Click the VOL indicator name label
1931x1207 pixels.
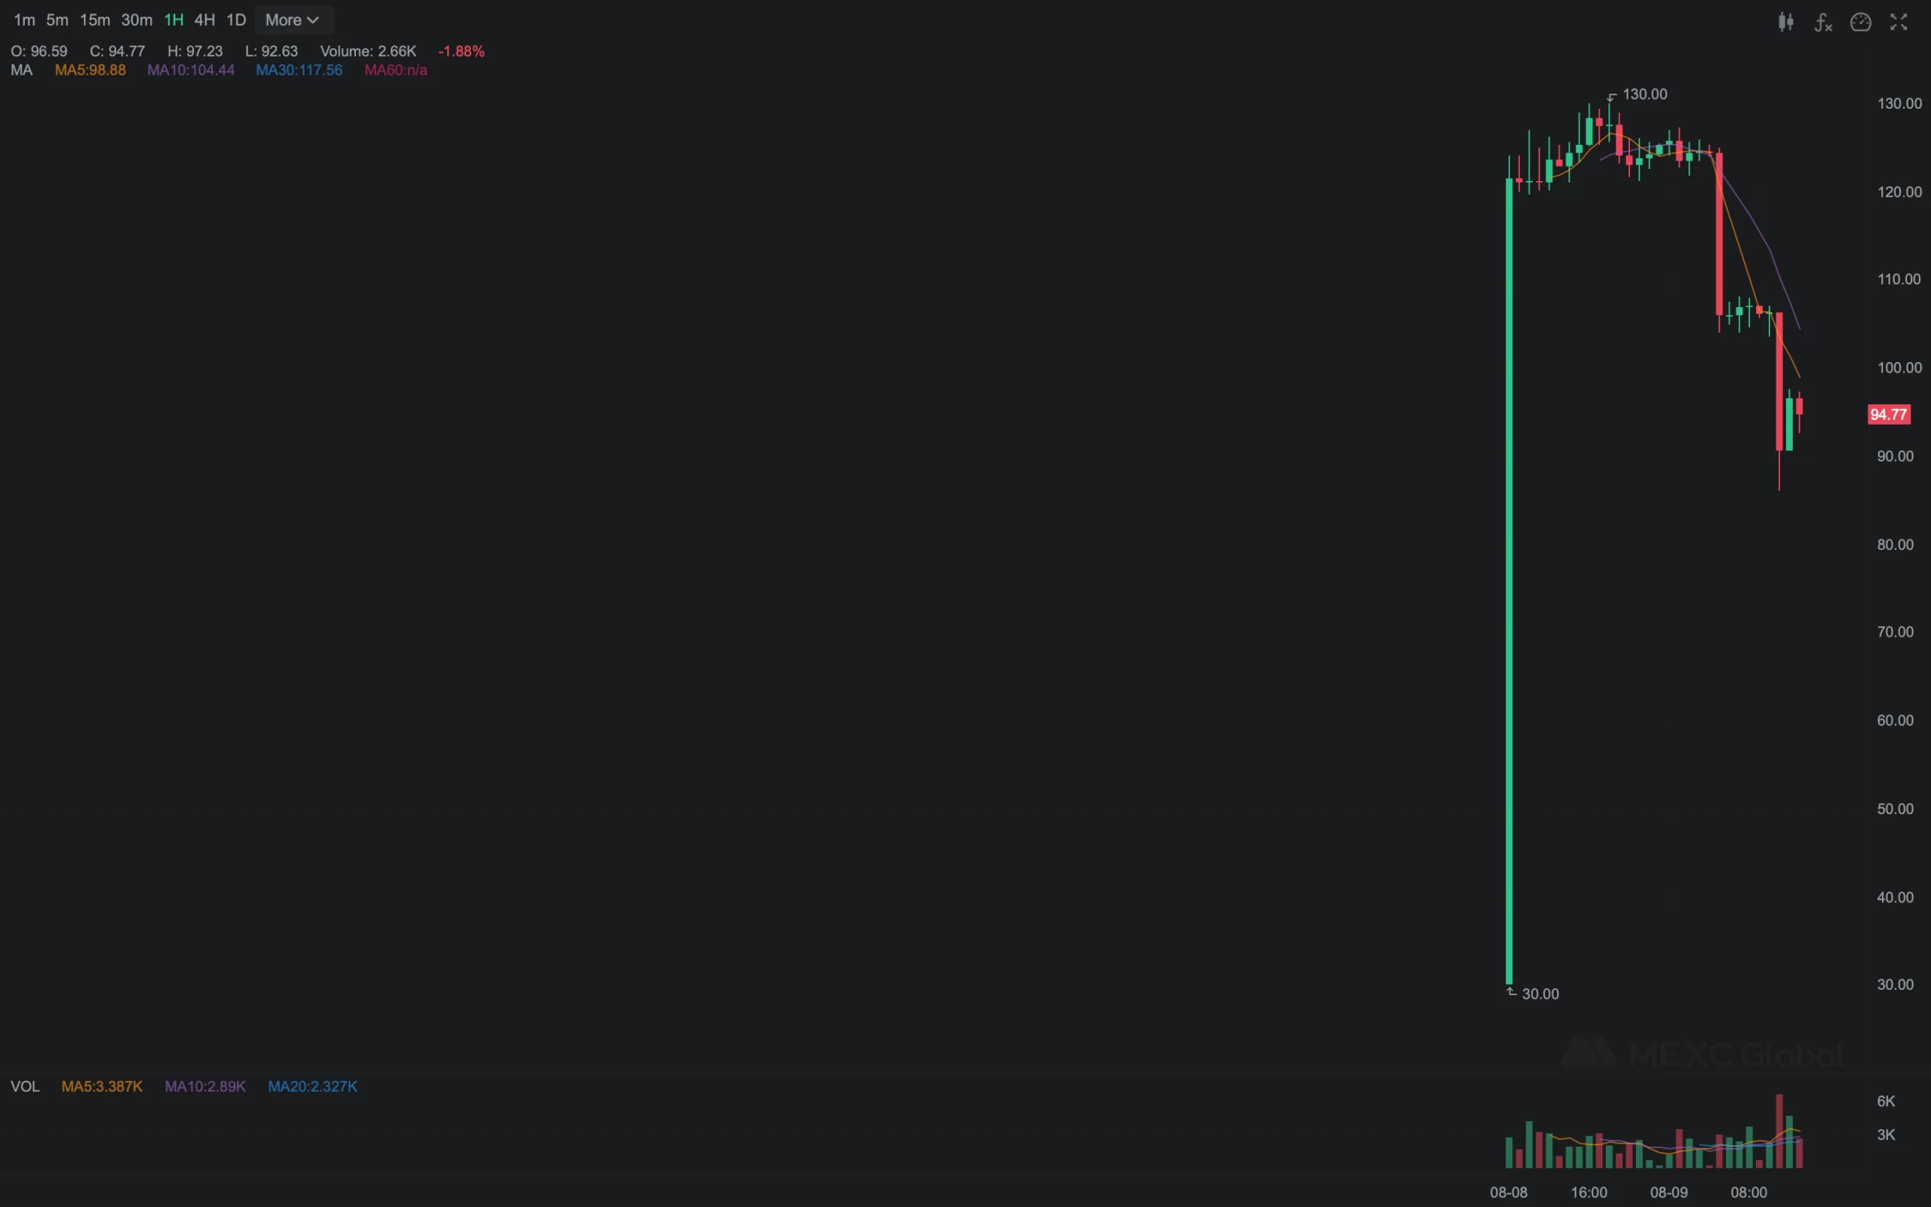coord(25,1086)
